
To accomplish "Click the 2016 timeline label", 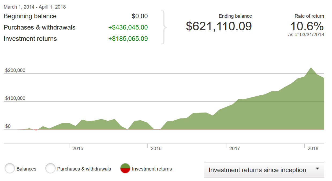I will coord(156,148).
